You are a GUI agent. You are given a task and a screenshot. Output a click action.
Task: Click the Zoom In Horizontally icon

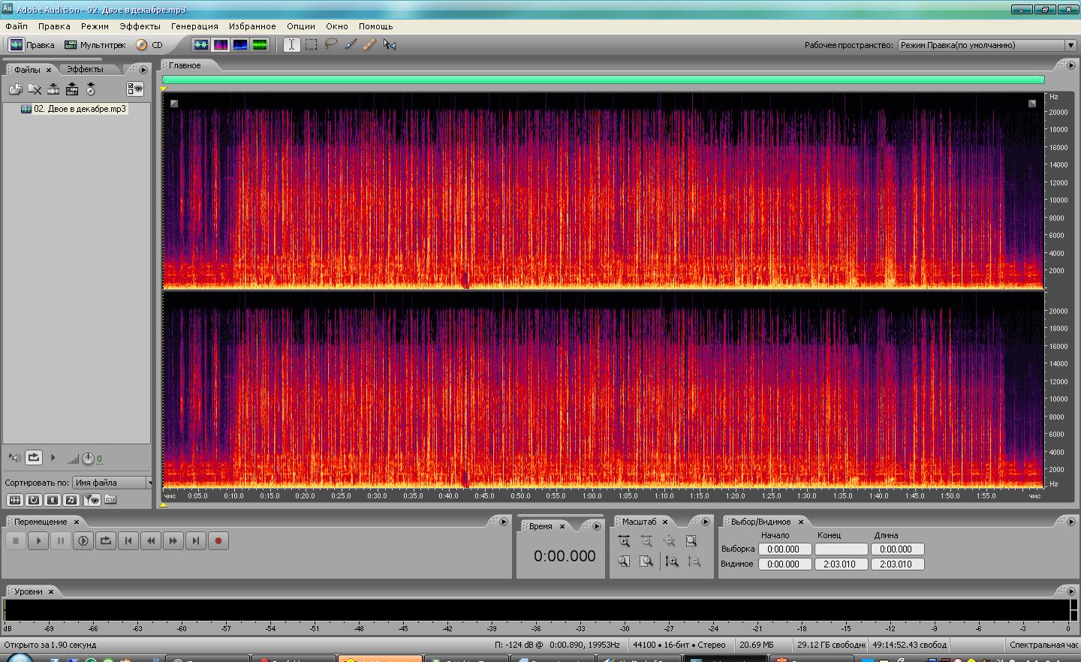click(x=624, y=541)
